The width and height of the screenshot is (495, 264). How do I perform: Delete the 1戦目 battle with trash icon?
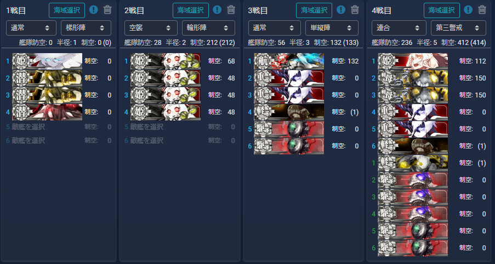[107, 10]
